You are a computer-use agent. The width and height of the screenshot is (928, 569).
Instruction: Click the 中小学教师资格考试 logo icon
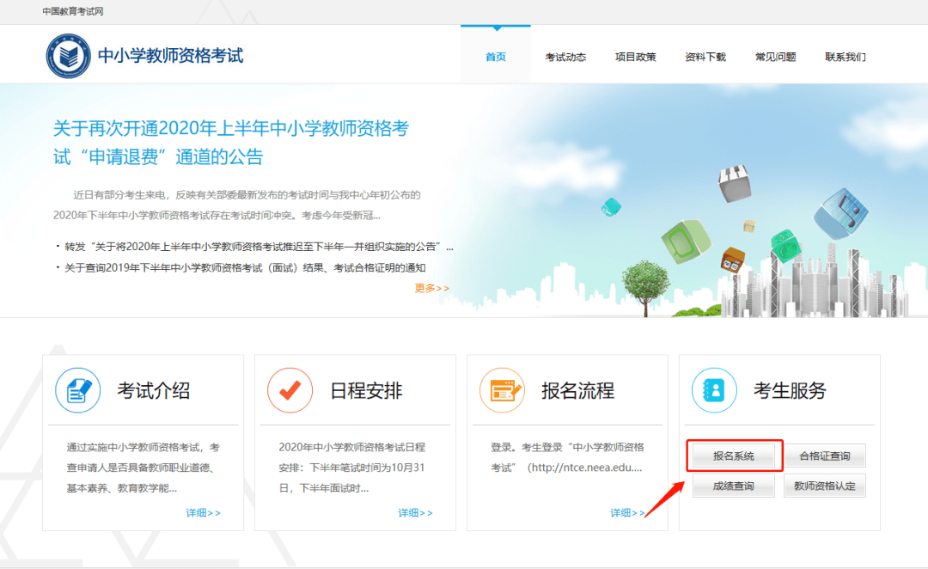[x=69, y=54]
